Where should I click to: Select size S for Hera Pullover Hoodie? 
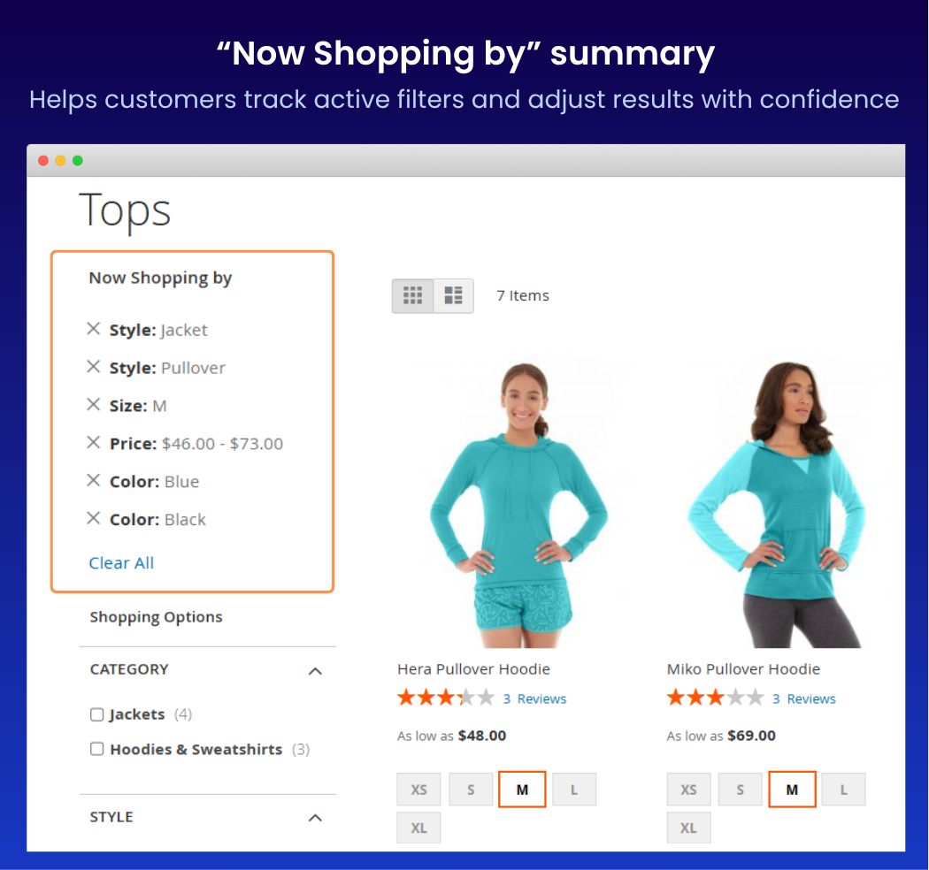tap(471, 790)
